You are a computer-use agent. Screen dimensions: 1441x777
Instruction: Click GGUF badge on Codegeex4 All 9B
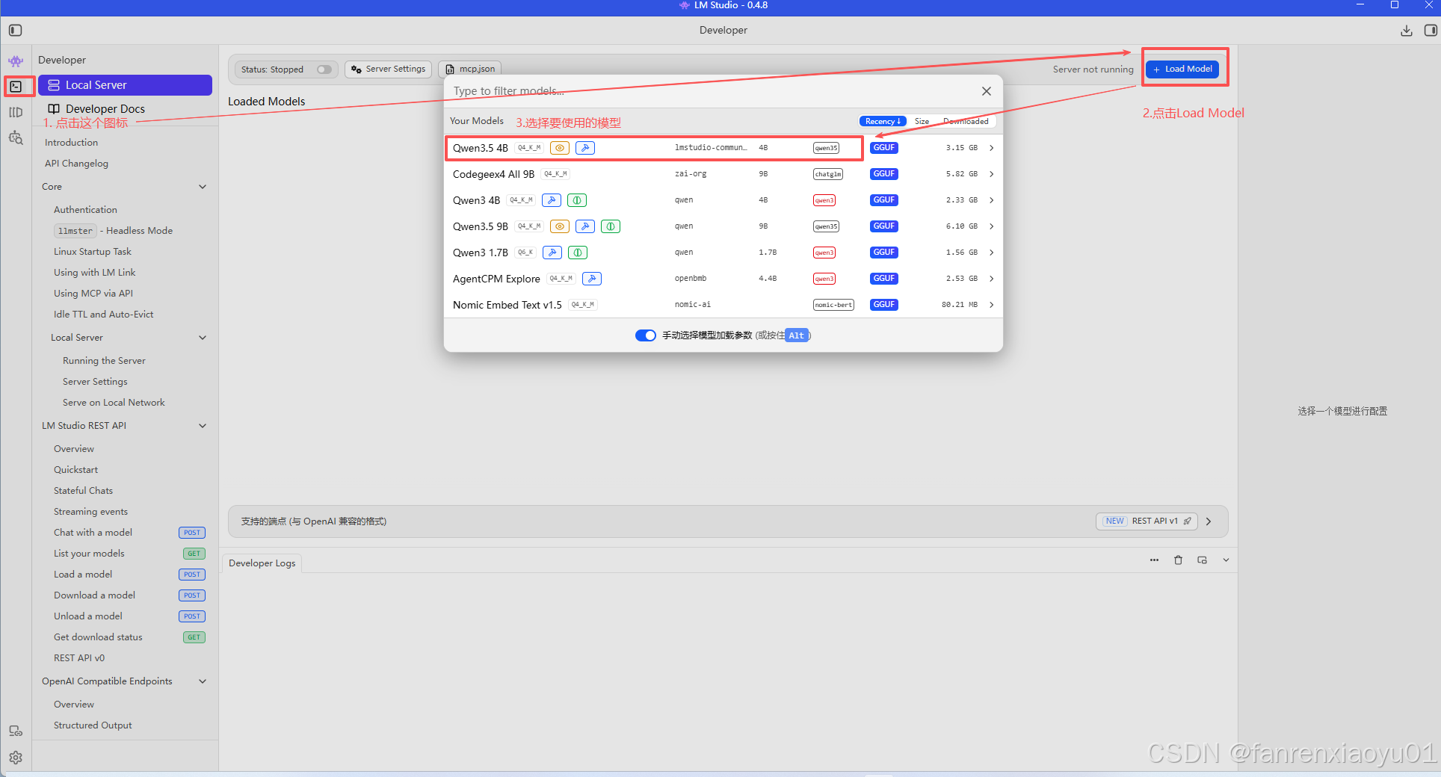[x=883, y=174]
